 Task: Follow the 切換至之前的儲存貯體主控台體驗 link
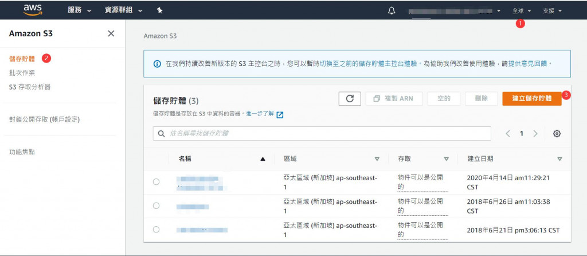point(369,64)
